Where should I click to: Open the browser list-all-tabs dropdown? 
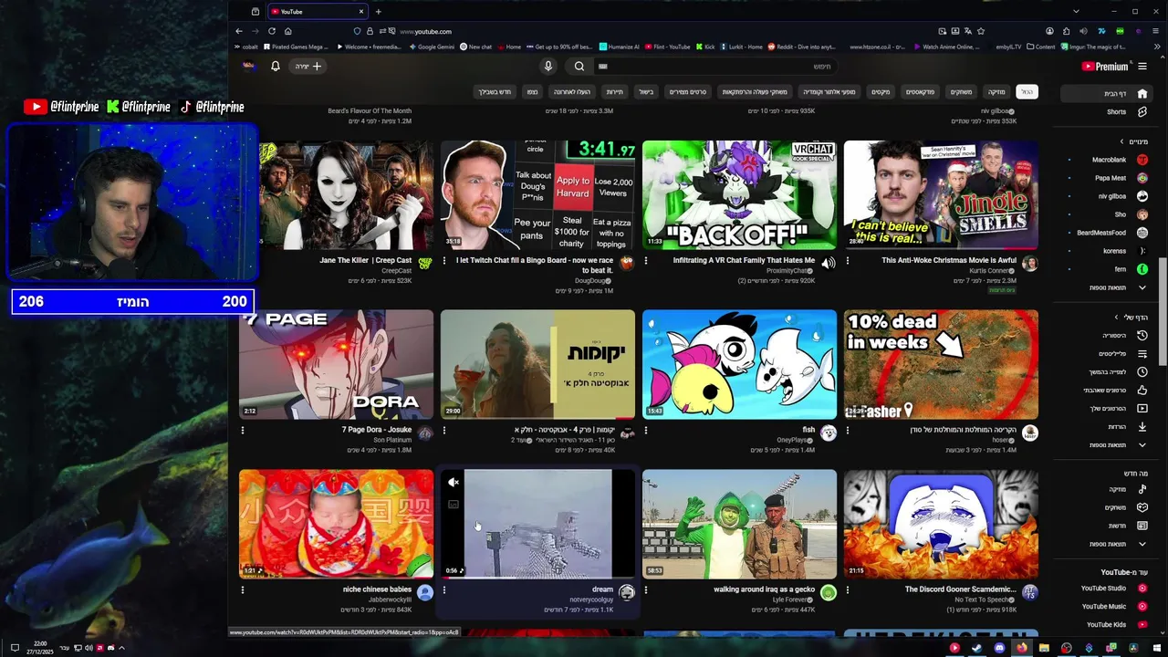tap(1076, 11)
